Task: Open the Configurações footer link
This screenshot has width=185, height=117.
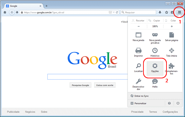Action: pyautogui.click(x=170, y=112)
